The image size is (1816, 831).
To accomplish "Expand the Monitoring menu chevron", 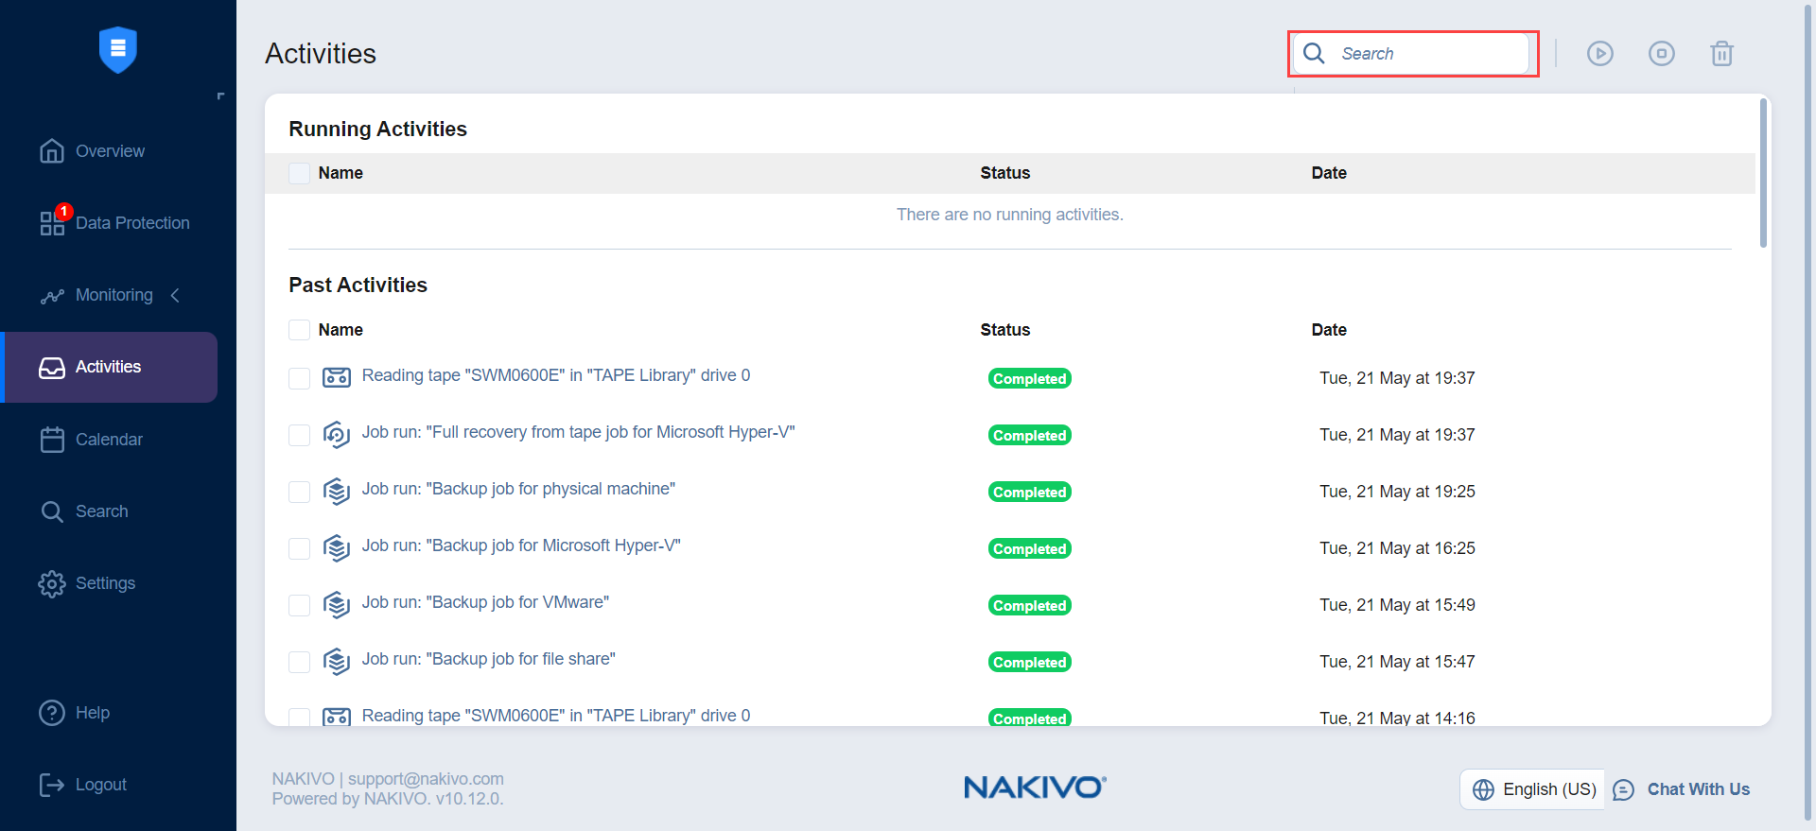I will click(175, 296).
